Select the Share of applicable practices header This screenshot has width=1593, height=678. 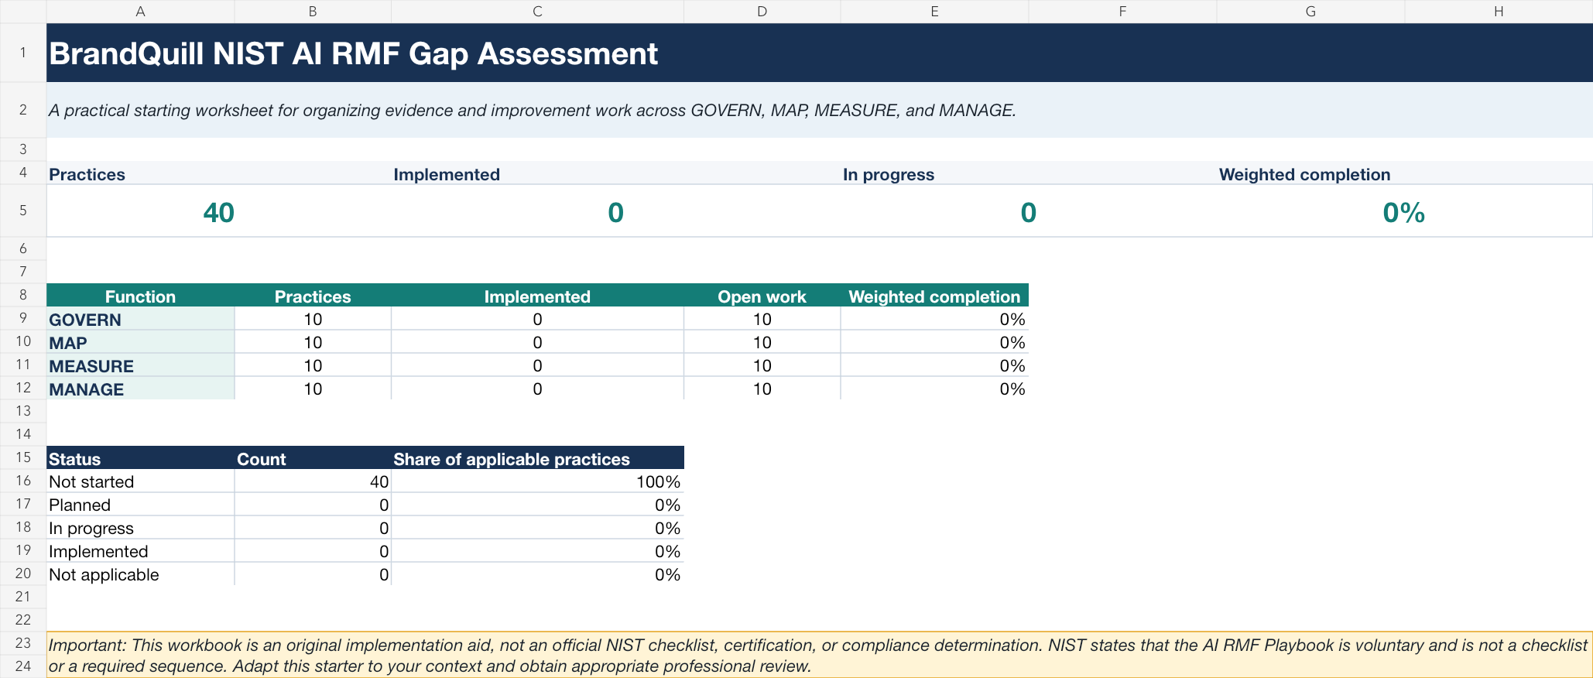click(x=537, y=458)
